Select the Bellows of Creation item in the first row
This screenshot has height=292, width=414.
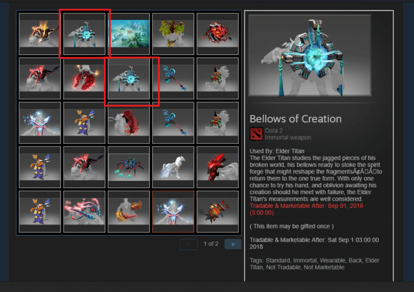pyautogui.click(x=84, y=34)
